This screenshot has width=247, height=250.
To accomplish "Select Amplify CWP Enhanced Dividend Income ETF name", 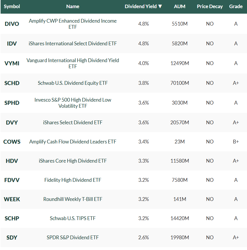I will tap(73, 24).
